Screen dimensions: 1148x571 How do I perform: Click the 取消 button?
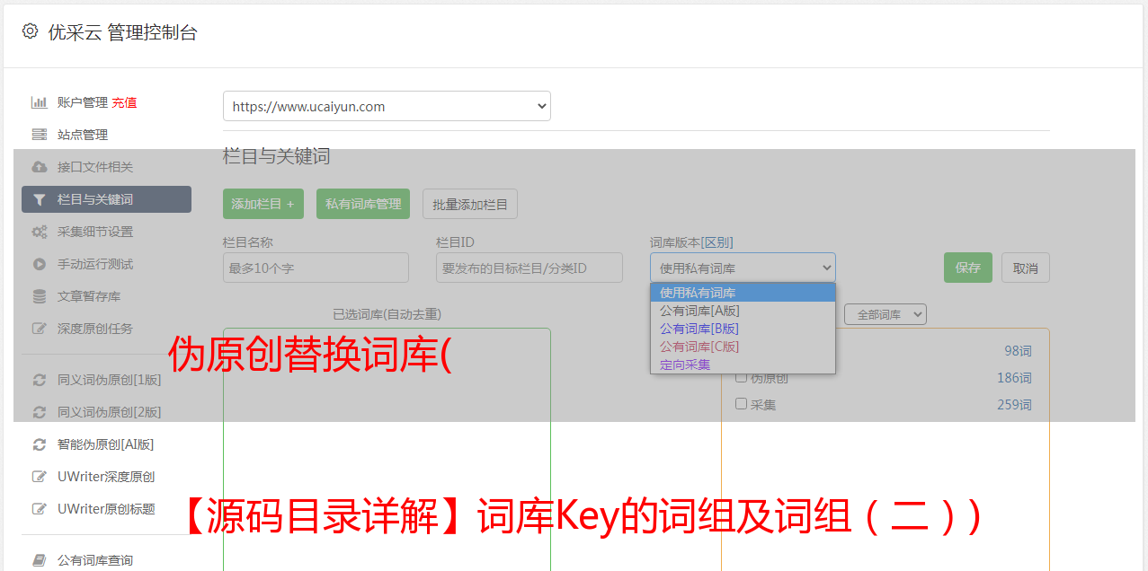click(1026, 268)
